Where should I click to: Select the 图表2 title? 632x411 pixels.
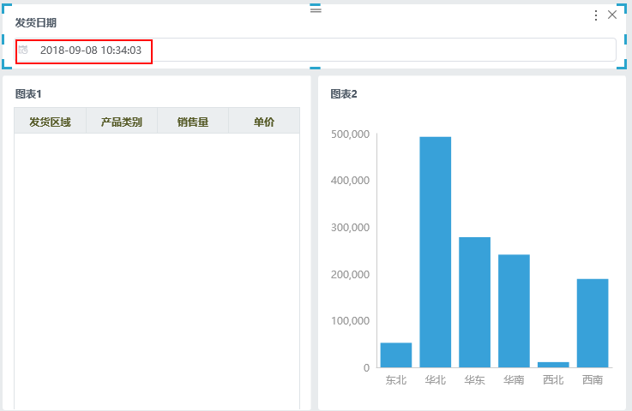coord(344,94)
